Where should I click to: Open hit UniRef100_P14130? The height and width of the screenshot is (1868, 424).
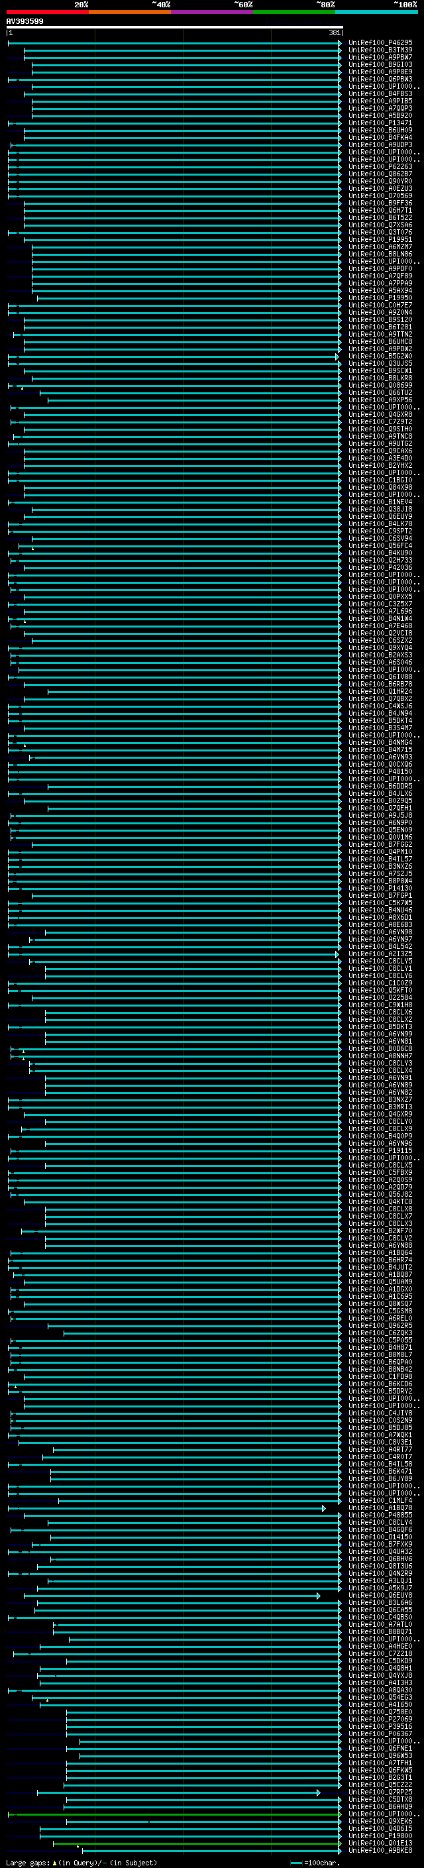[380, 889]
